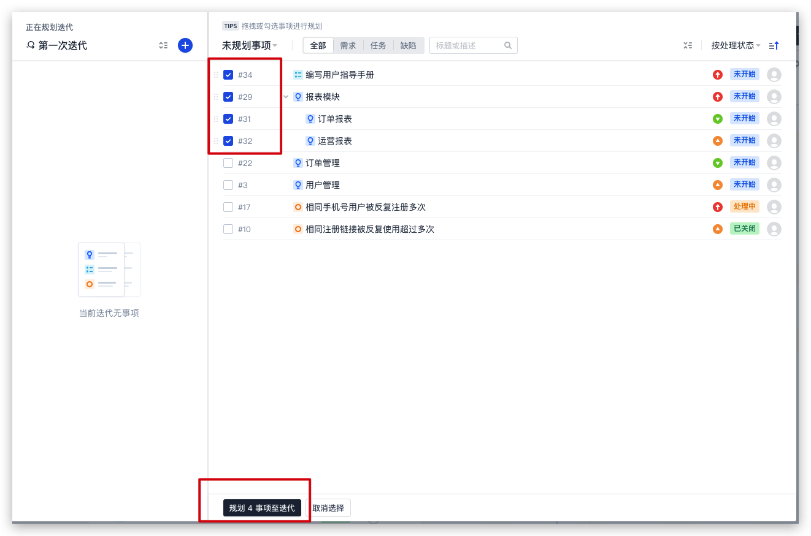The width and height of the screenshot is (811, 536).
Task: Select the 全部 filter tab
Action: tap(318, 45)
